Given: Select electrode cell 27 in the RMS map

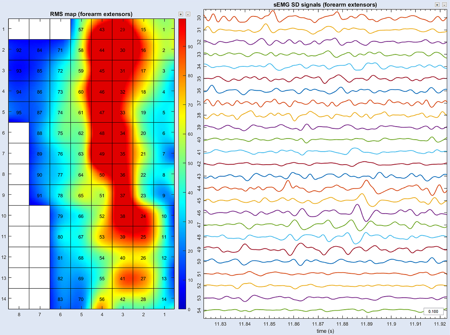Looking at the screenshot, I should tap(143, 278).
